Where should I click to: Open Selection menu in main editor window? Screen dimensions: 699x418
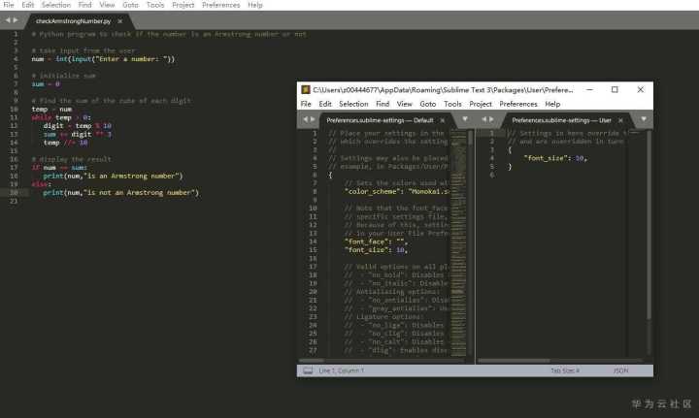[x=56, y=5]
